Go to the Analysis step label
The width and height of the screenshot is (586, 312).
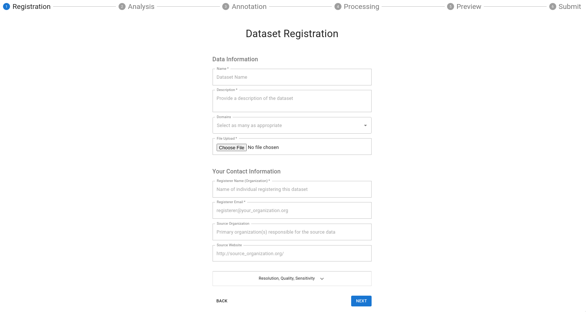click(141, 7)
